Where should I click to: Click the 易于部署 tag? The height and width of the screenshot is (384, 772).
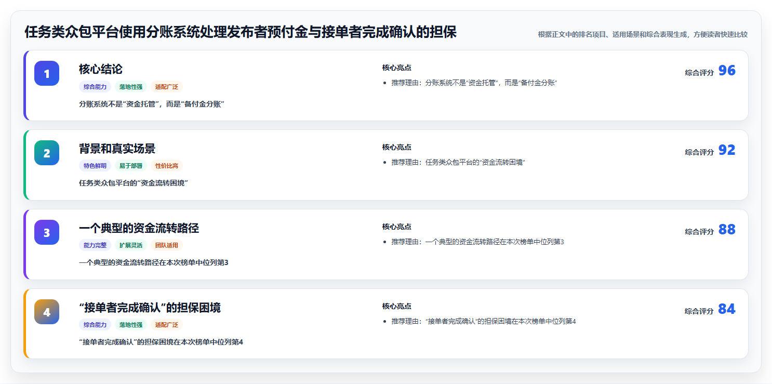pyautogui.click(x=131, y=166)
